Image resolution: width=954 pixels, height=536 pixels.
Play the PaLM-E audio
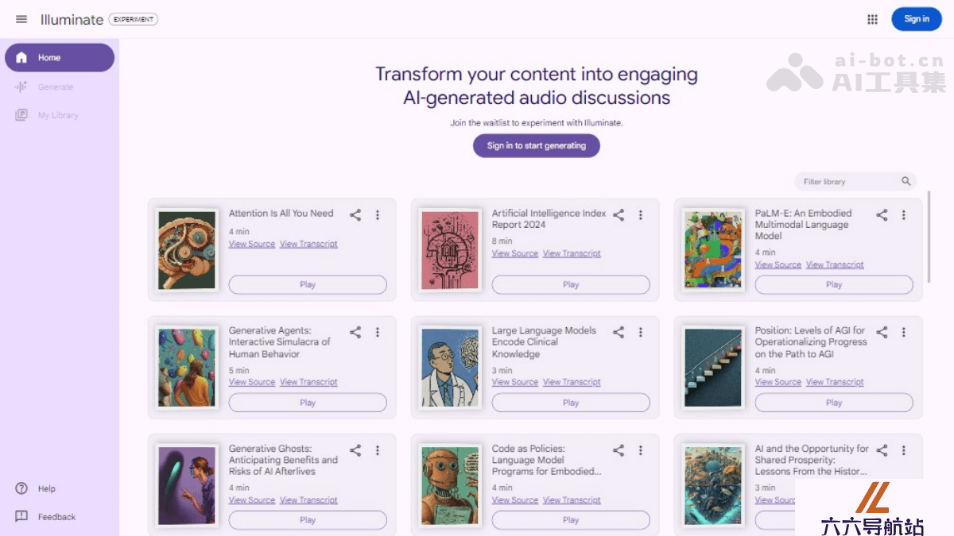point(834,284)
